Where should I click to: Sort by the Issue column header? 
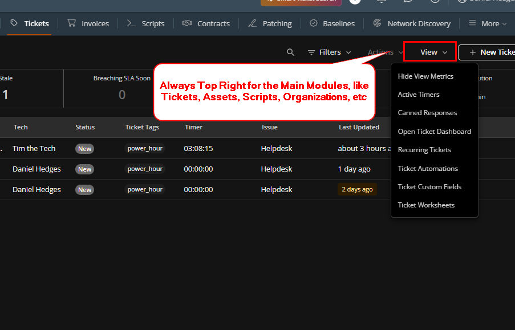pyautogui.click(x=270, y=127)
